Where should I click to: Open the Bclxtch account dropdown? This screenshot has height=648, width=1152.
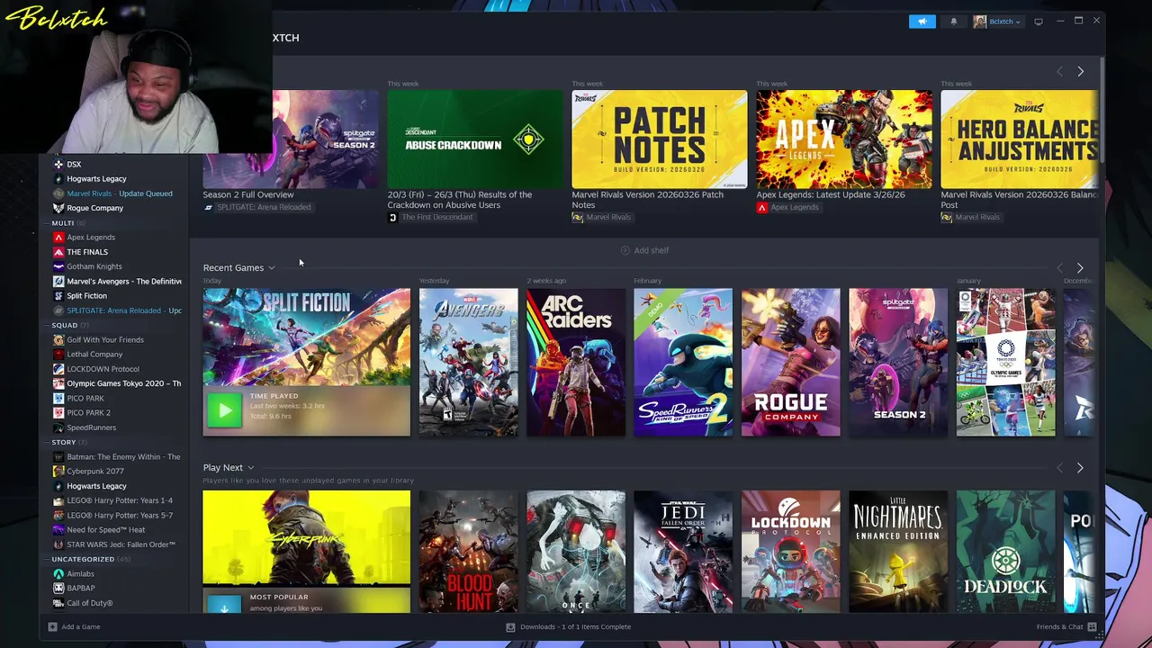coord(1018,22)
